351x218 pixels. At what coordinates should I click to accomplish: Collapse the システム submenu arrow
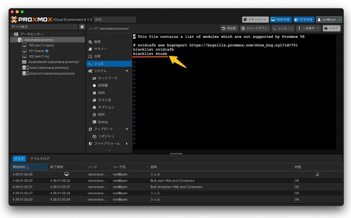pos(127,71)
